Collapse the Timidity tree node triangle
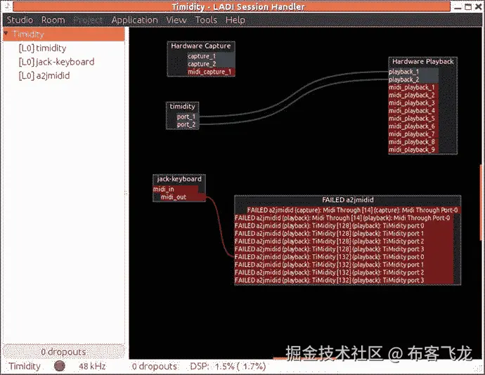Image resolution: width=485 pixels, height=375 pixels. (x=6, y=33)
